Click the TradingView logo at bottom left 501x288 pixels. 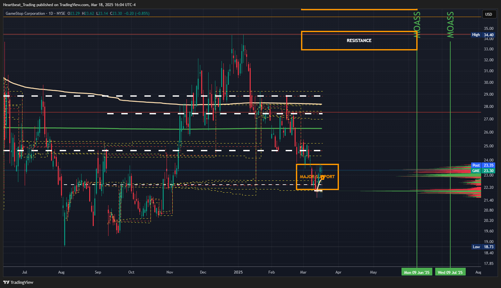[18, 282]
